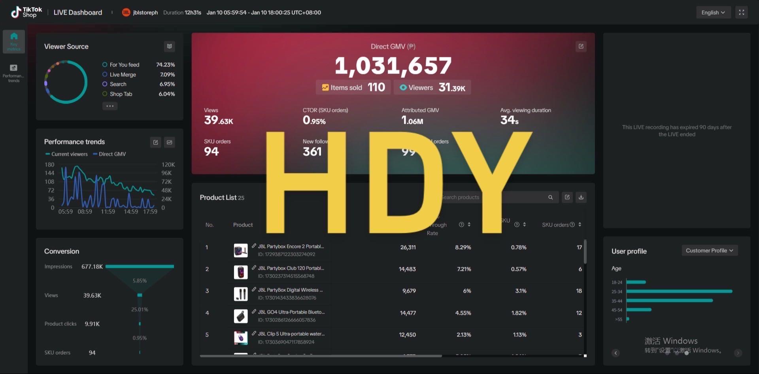This screenshot has width=759, height=374.
Task: Click the 1.82% SKU rate cell
Action: pos(519,313)
